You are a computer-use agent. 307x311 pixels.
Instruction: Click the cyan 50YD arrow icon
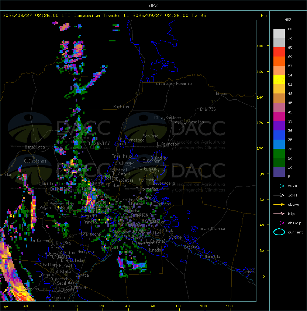click(279, 186)
